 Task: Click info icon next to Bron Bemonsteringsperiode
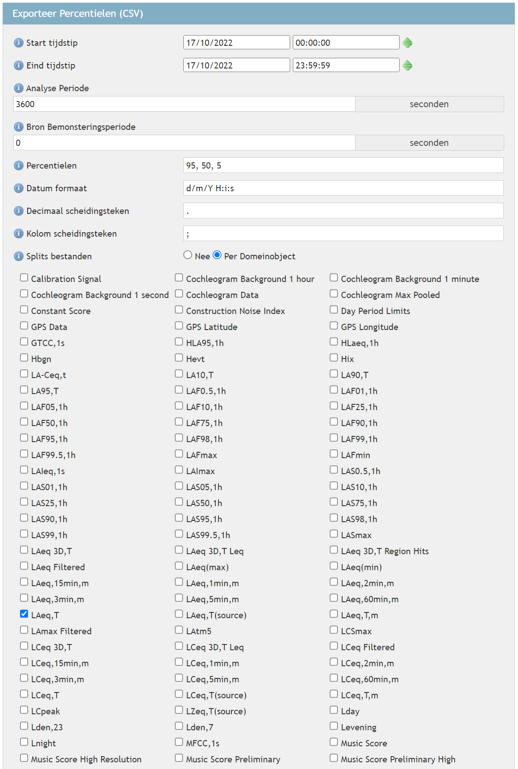tap(19, 127)
